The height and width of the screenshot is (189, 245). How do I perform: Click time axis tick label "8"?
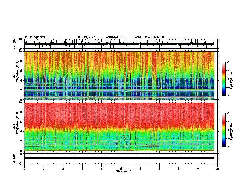179,169
